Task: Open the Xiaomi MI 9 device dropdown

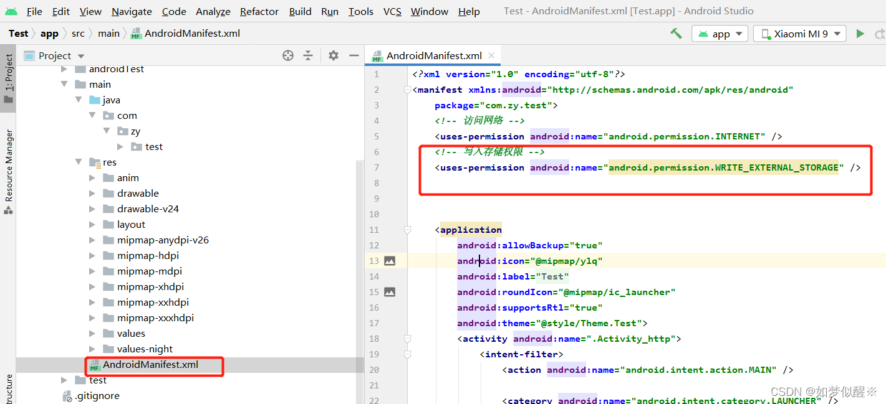Action: [x=799, y=34]
